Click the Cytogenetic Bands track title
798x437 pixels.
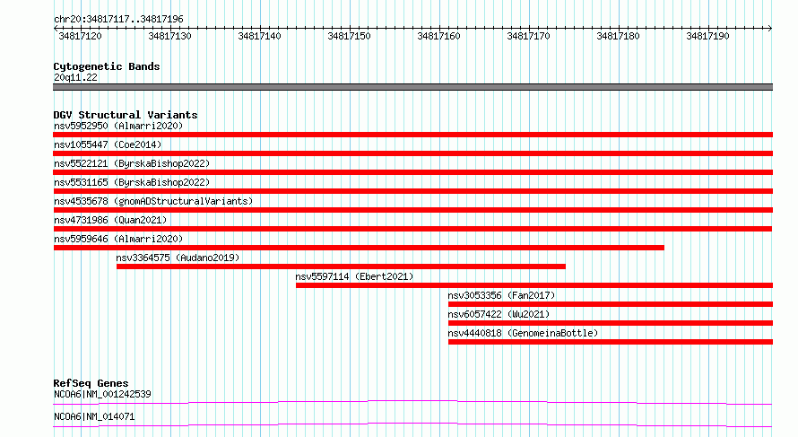(x=107, y=66)
